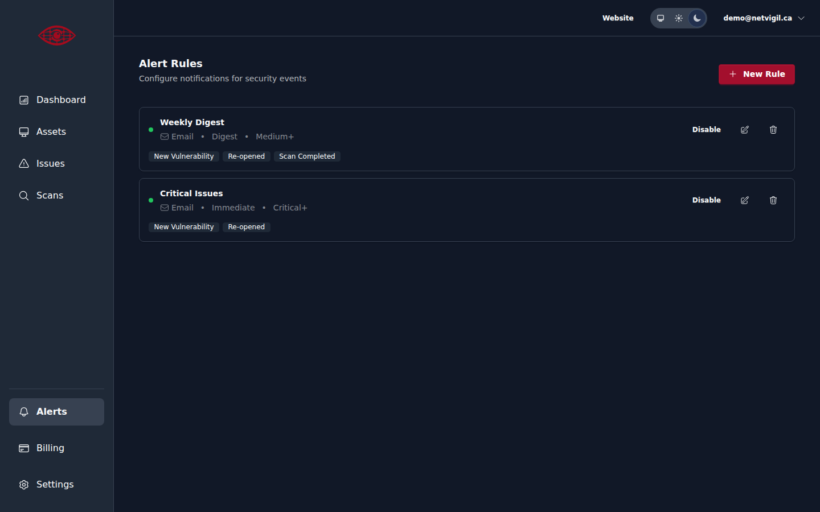Click the Weekly Digest rule title
This screenshot has height=512, width=820.
pyautogui.click(x=192, y=122)
